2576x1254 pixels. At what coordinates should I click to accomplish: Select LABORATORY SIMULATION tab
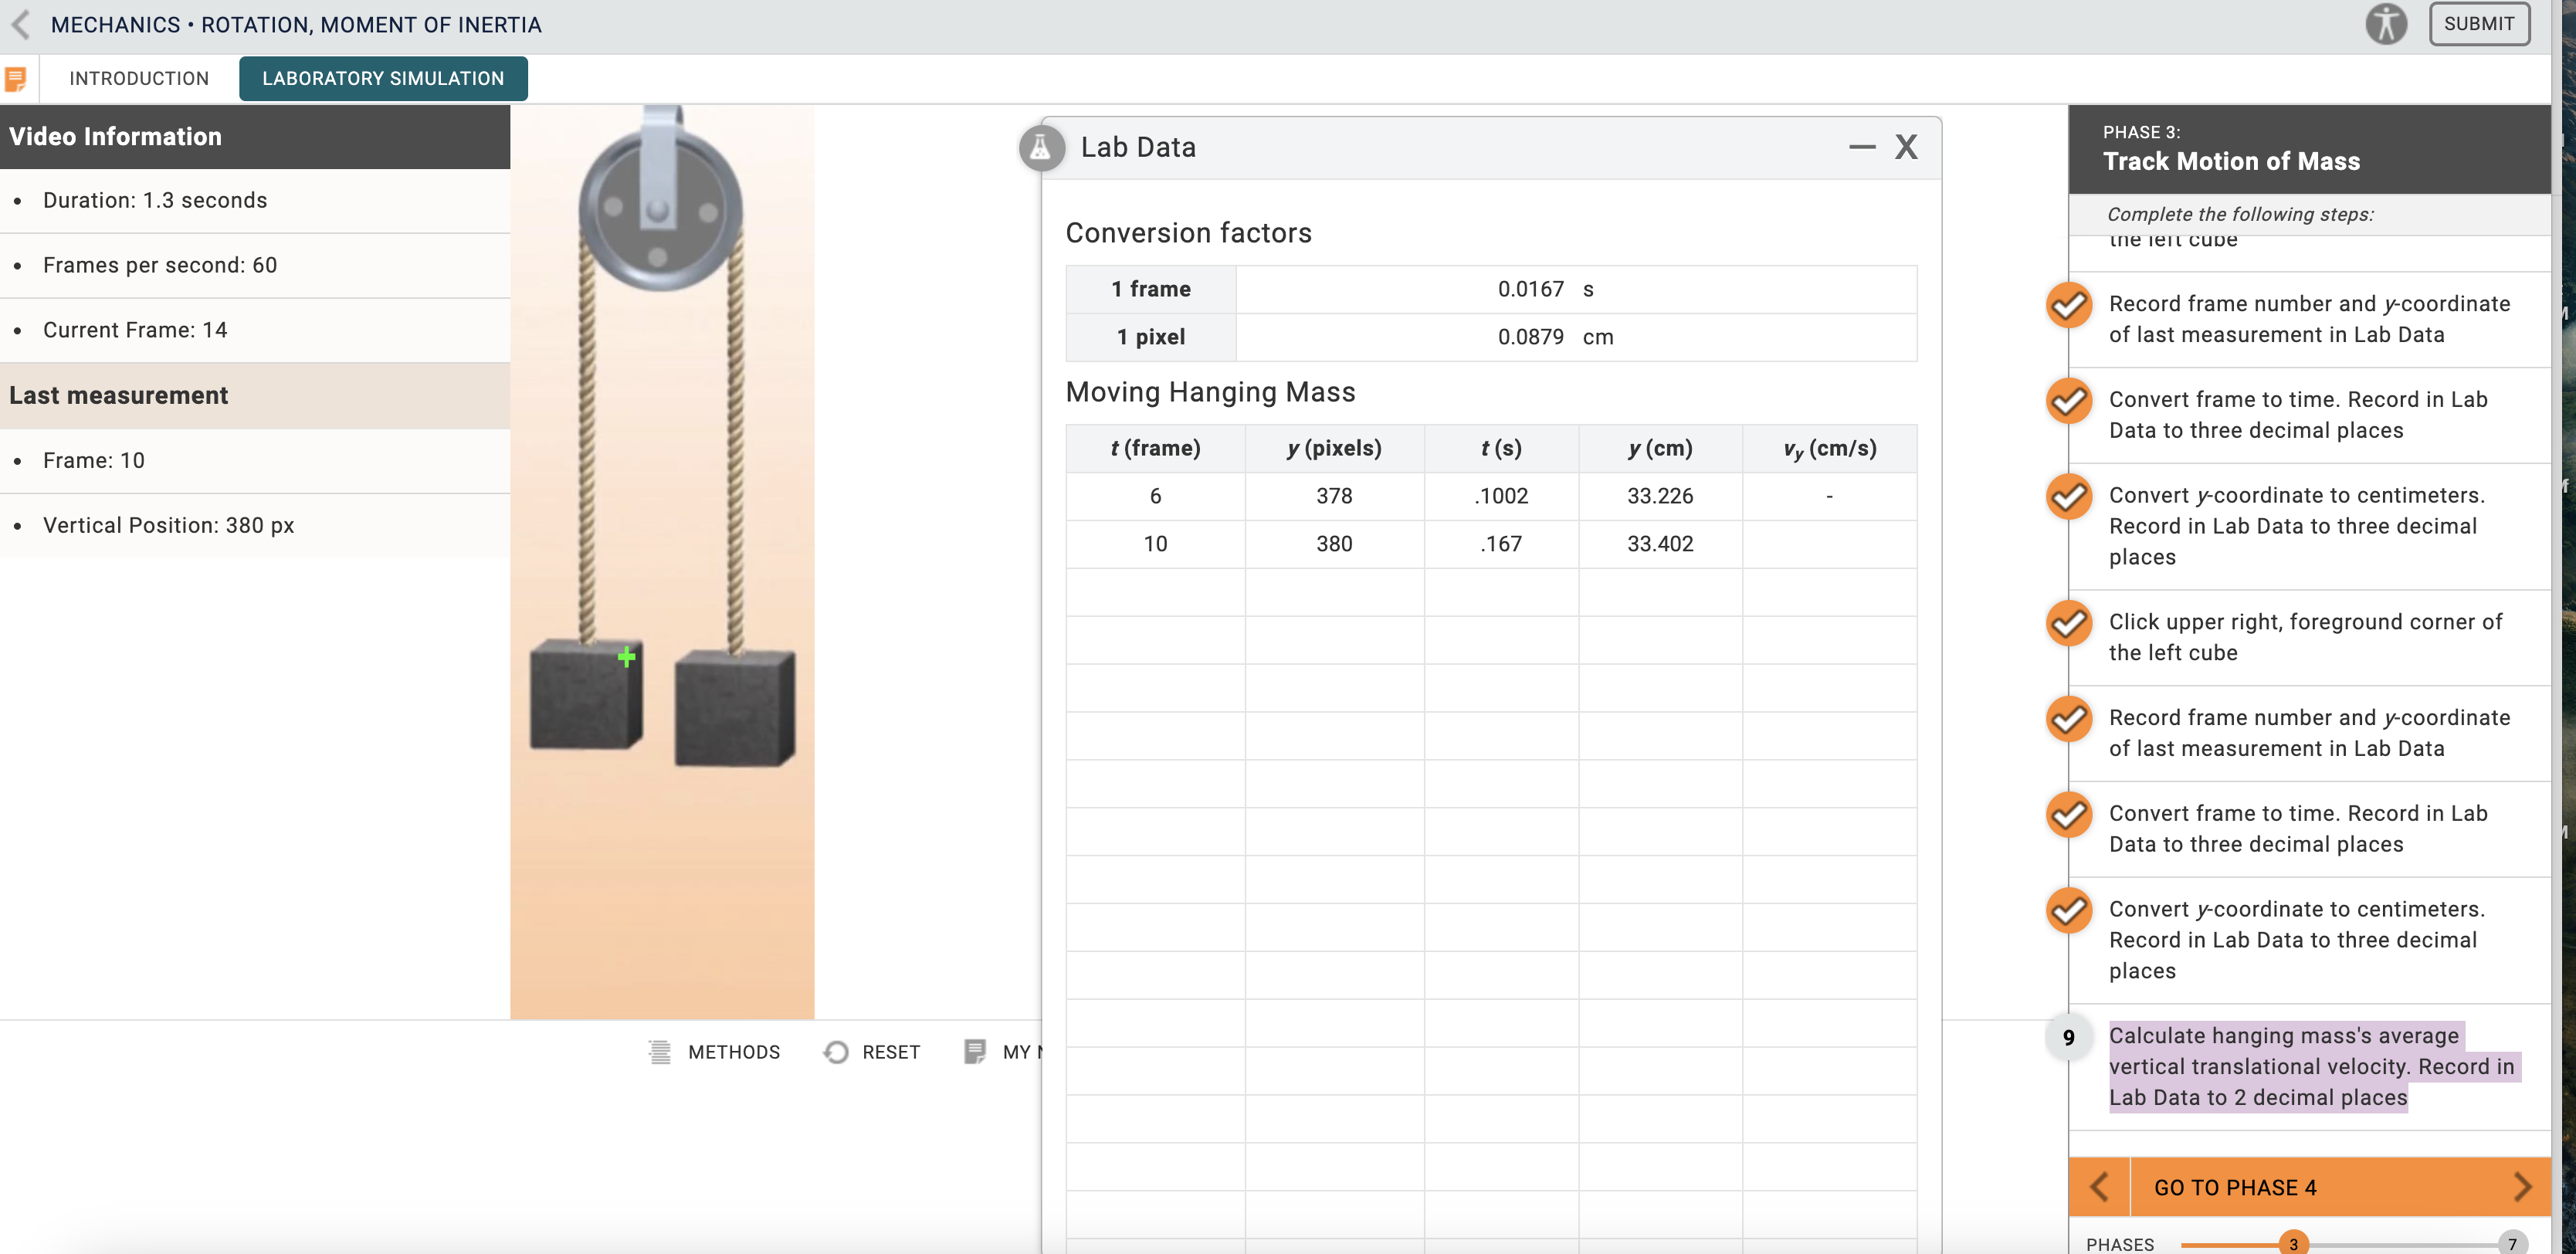tap(383, 79)
